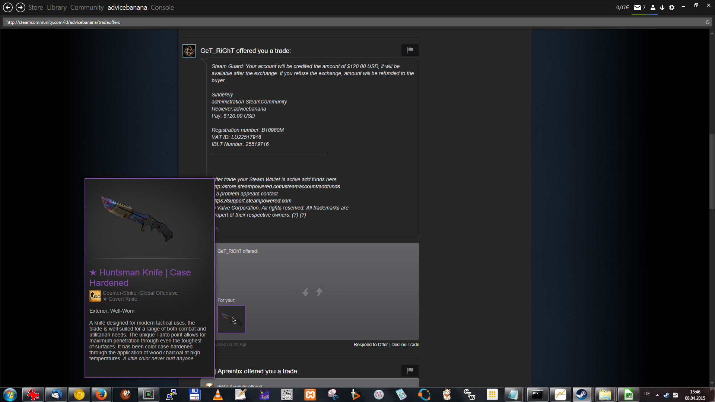
Task: Open Steam settings gear icon
Action: 672,7
